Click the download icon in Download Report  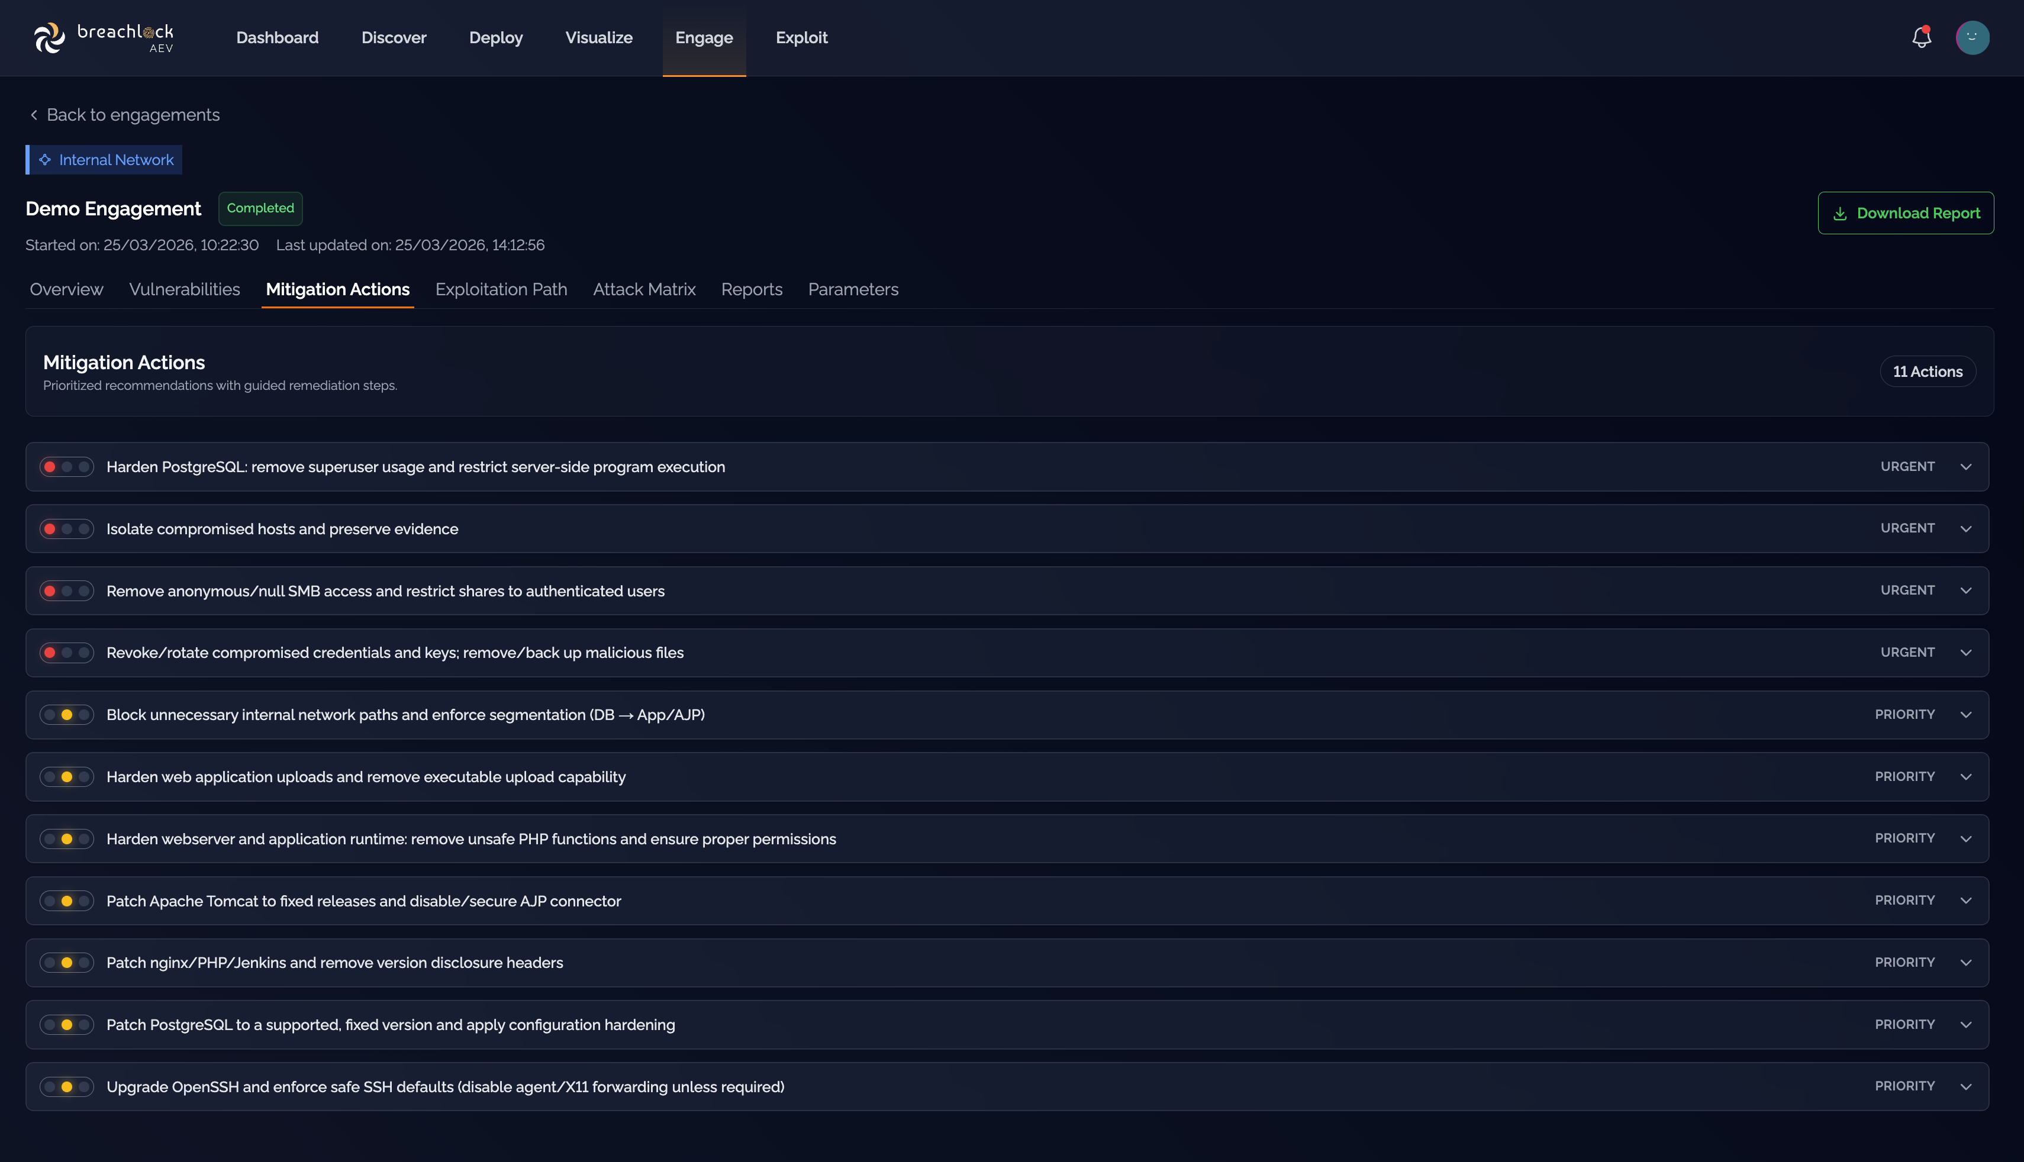1839,213
